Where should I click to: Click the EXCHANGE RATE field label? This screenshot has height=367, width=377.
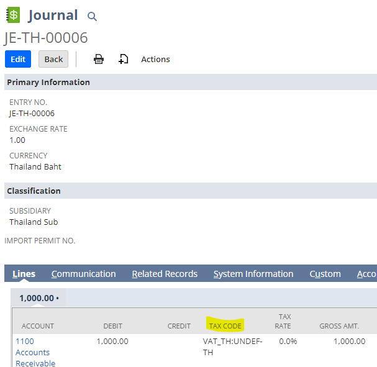coord(39,129)
